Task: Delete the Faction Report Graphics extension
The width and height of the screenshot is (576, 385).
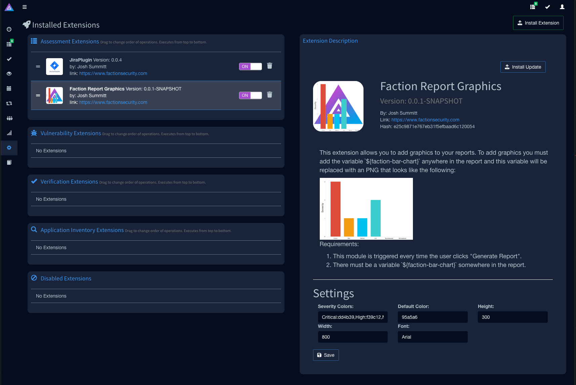Action: [x=270, y=95]
